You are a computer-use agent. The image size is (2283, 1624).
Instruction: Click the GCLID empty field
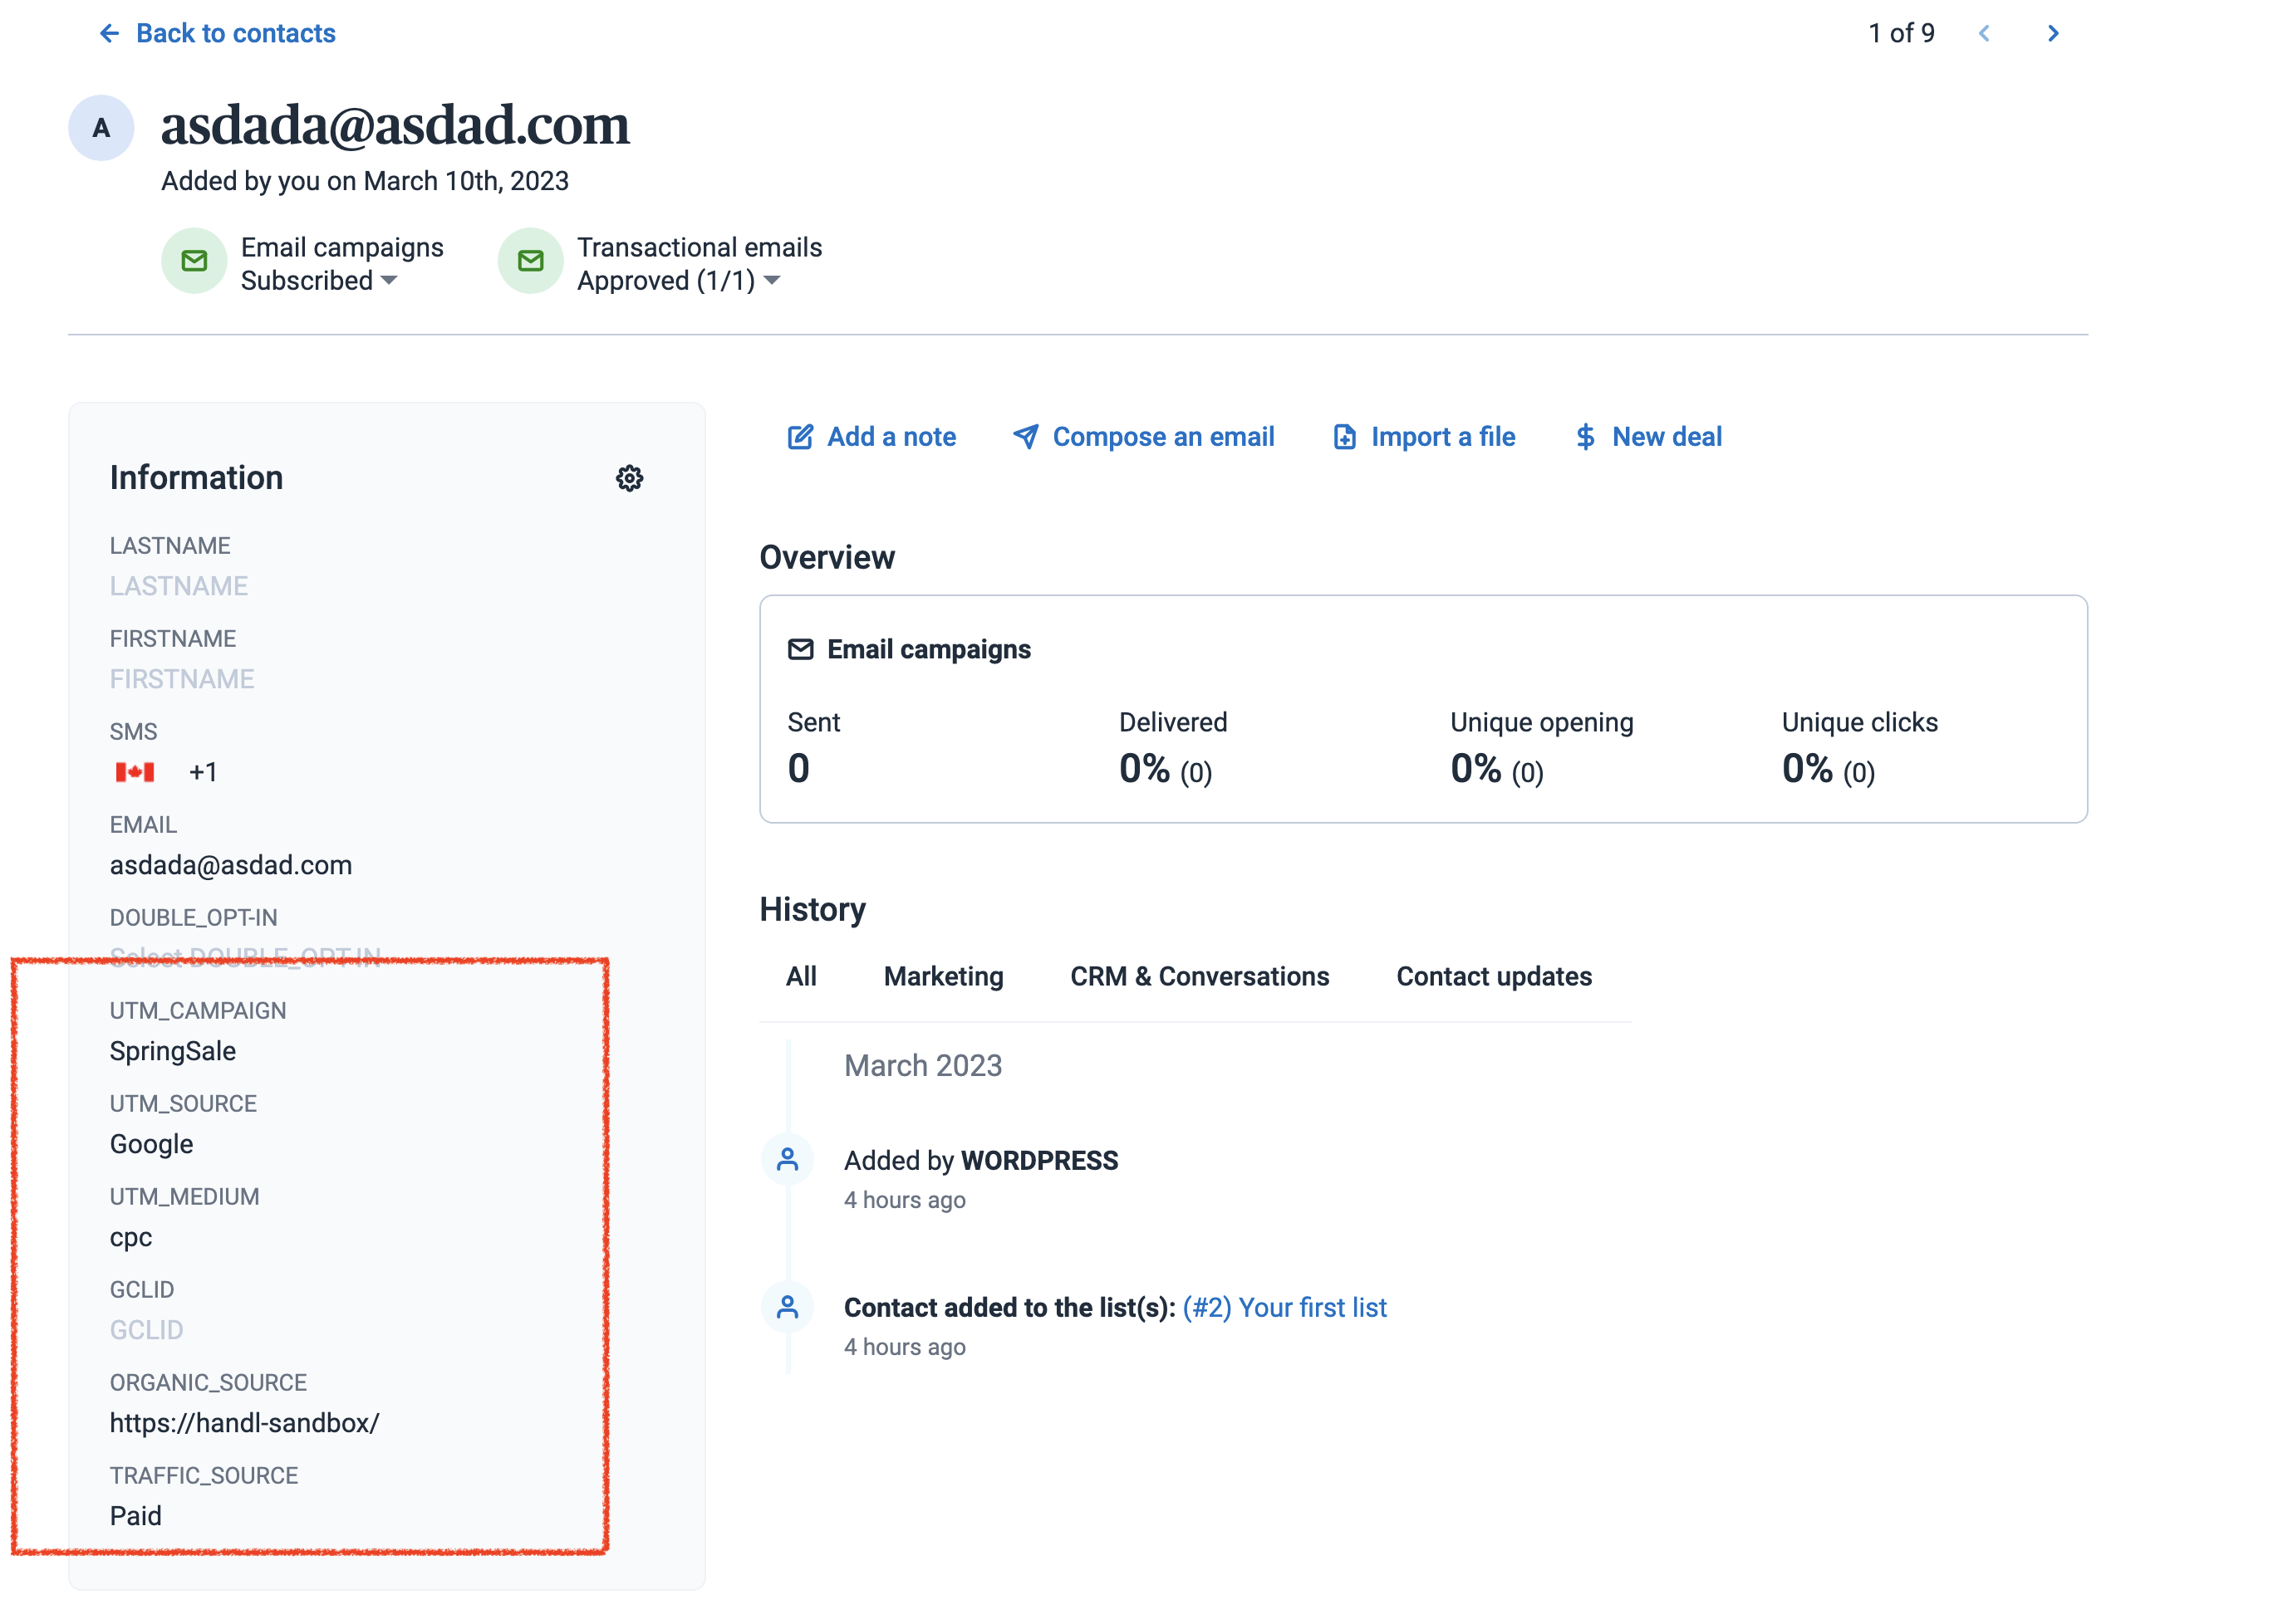[147, 1330]
